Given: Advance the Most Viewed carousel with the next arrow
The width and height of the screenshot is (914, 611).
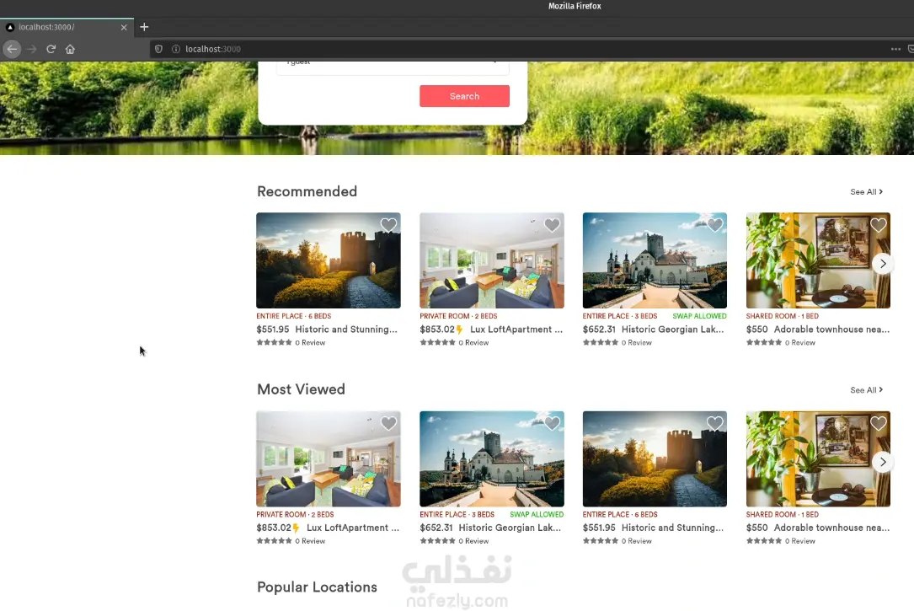Looking at the screenshot, I should point(883,462).
